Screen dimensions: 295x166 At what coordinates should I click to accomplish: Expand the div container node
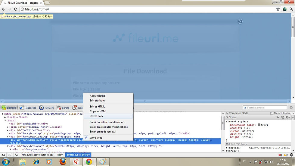(x=8, y=130)
